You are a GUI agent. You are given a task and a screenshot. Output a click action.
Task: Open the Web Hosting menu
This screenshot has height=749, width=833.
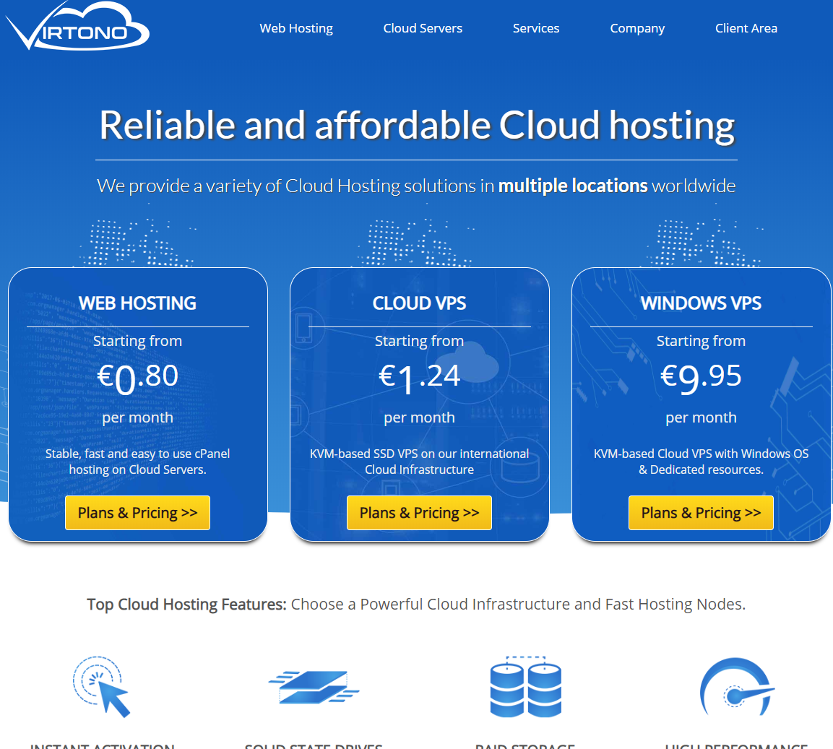click(295, 28)
